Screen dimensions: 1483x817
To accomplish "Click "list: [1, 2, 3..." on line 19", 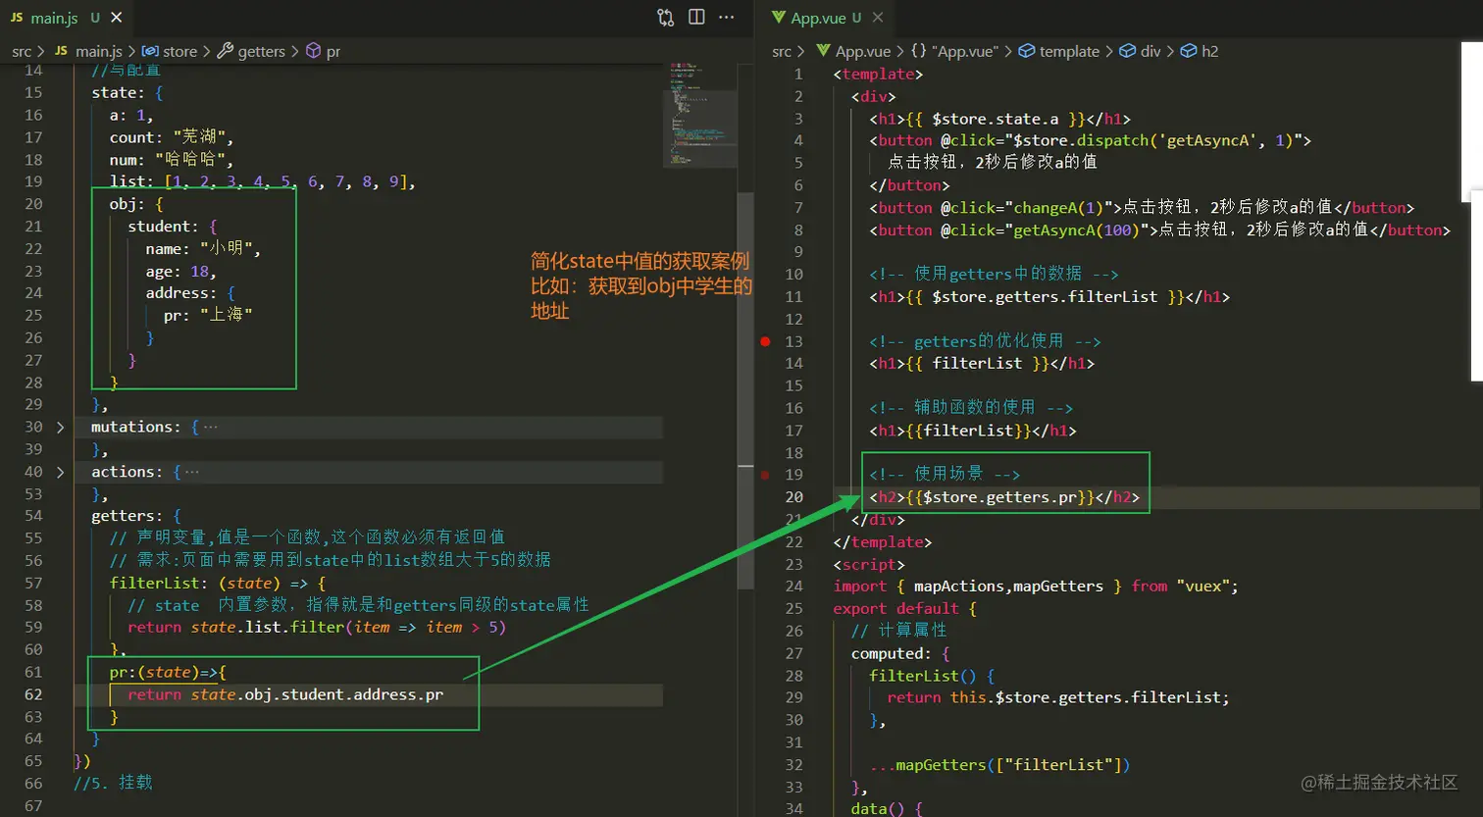I will (x=262, y=181).
